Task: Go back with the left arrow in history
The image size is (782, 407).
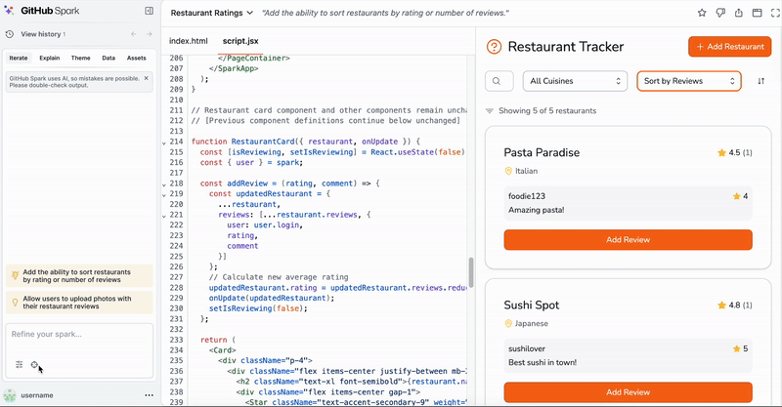Action: [x=134, y=34]
